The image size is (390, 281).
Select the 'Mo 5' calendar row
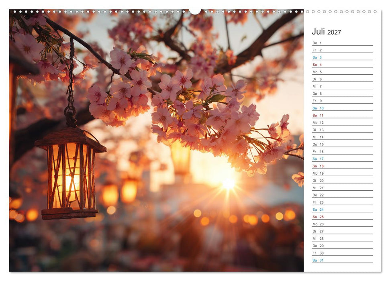coord(342,71)
